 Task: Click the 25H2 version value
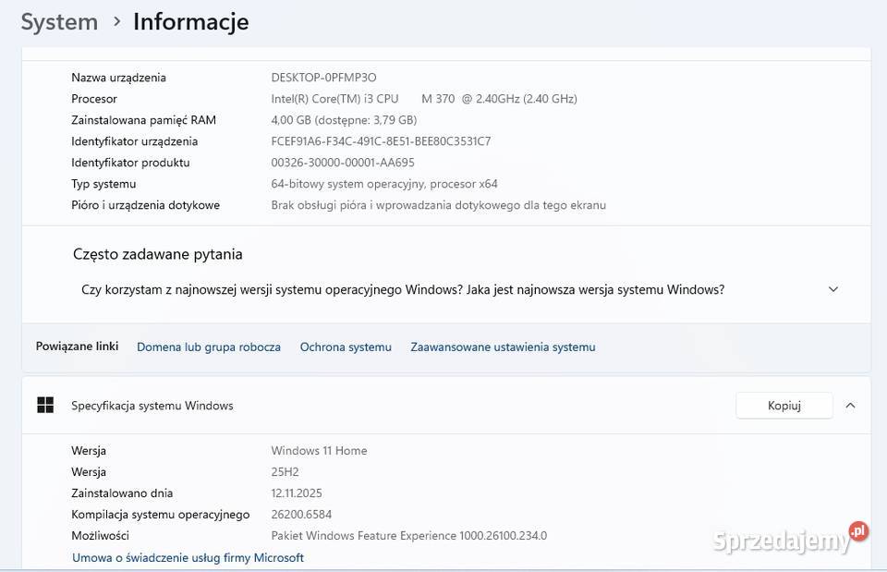click(x=285, y=472)
